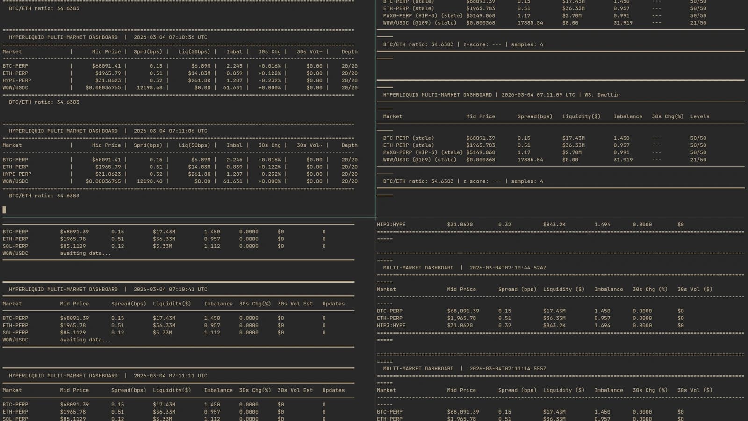
Task: Select the HYPE-PERP row showing $31.0623
Action: coord(17,80)
